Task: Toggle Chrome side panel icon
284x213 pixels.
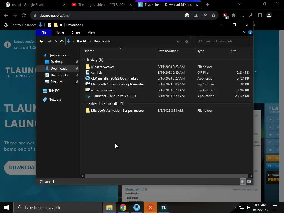Action: [x=260, y=16]
